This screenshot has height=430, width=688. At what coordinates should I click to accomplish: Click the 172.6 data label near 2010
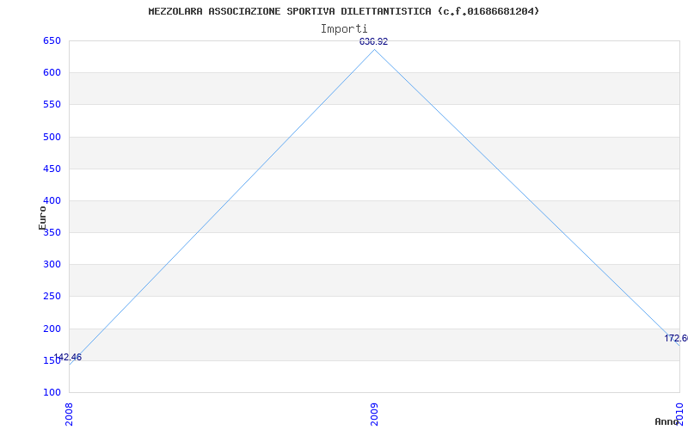[x=676, y=338]
